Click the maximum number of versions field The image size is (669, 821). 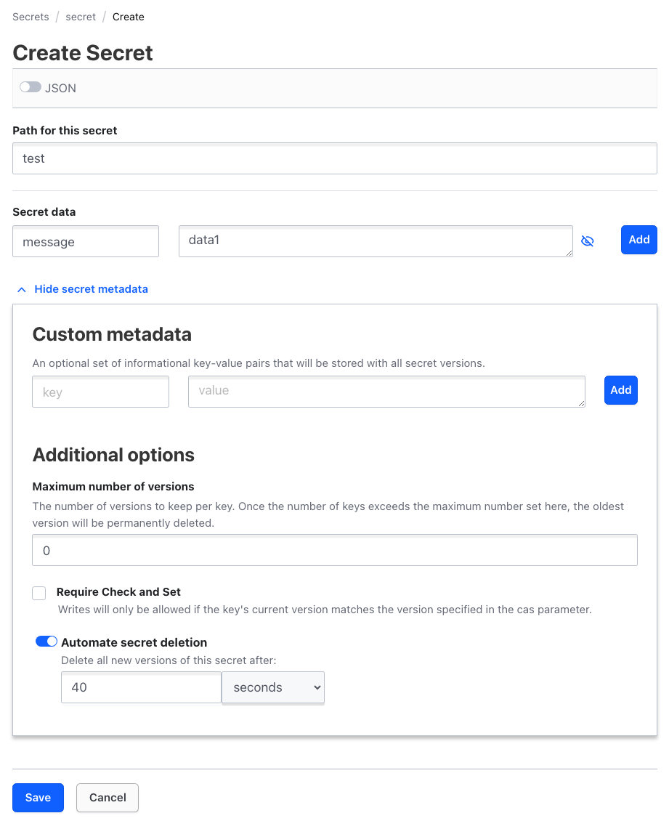pyautogui.click(x=334, y=550)
